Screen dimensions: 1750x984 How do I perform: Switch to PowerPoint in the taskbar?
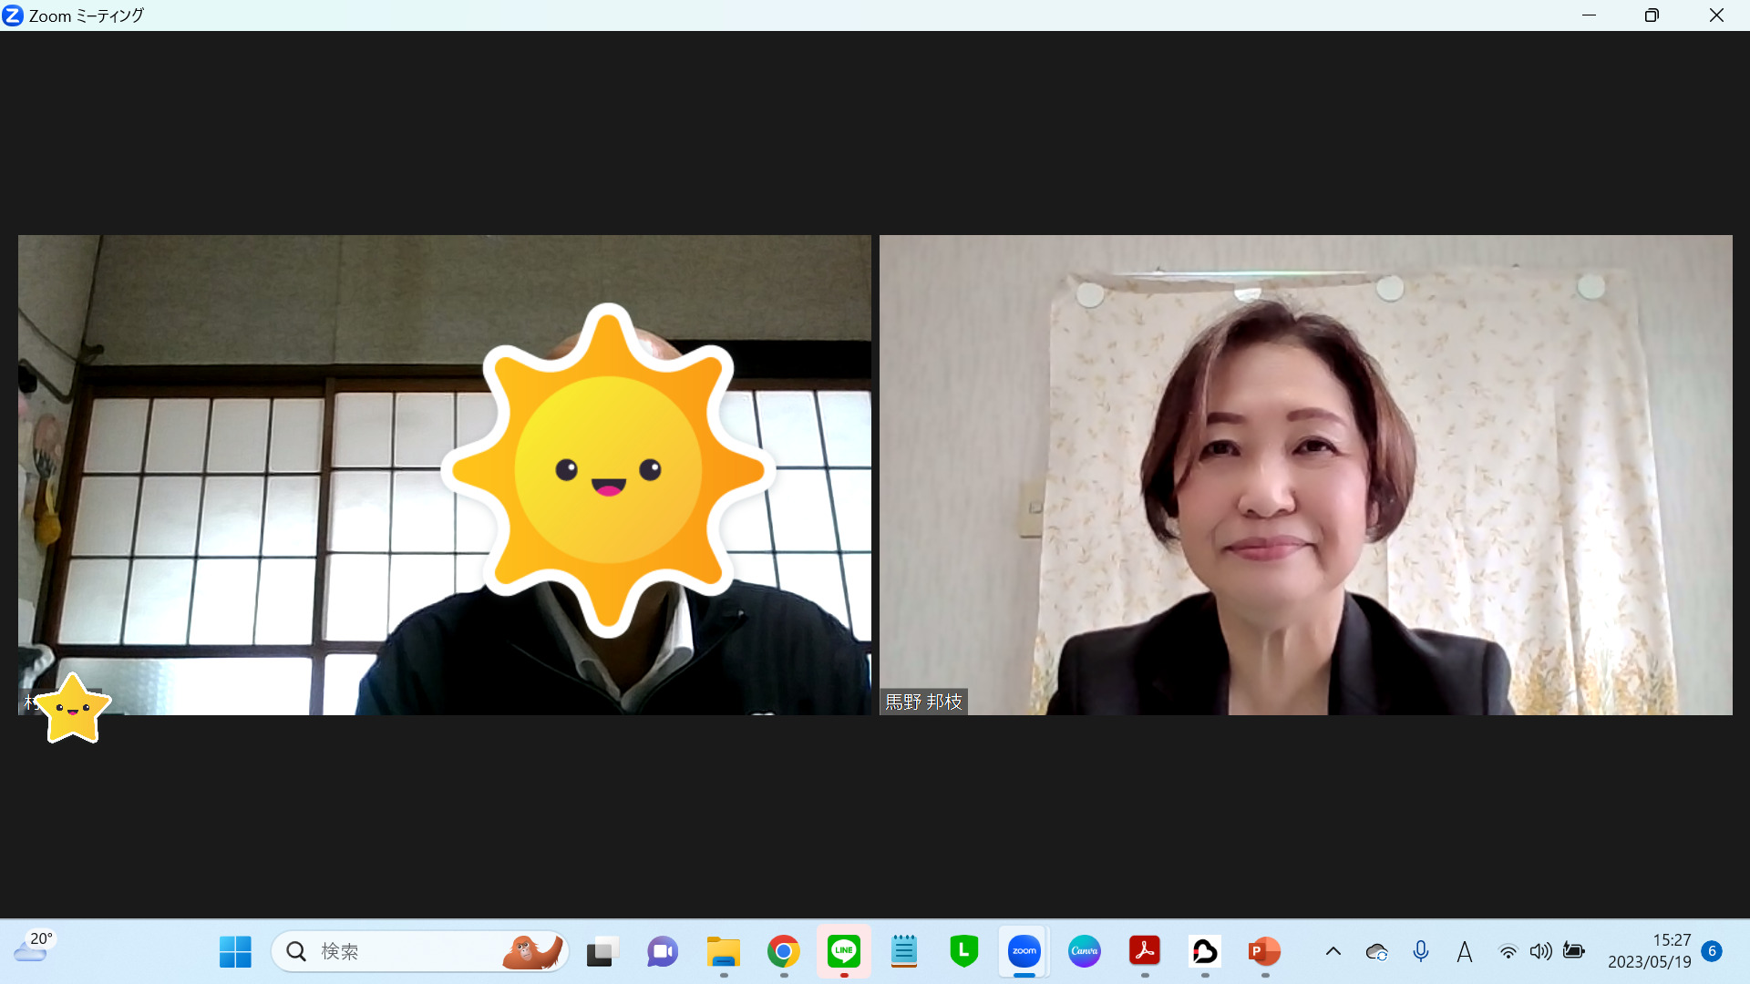click(x=1264, y=951)
